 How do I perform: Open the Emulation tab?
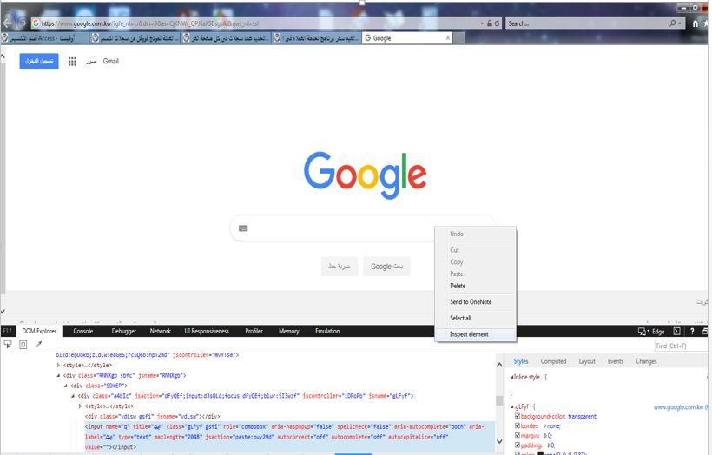point(327,331)
